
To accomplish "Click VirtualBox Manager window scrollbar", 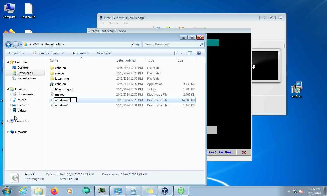I will point(284,46).
